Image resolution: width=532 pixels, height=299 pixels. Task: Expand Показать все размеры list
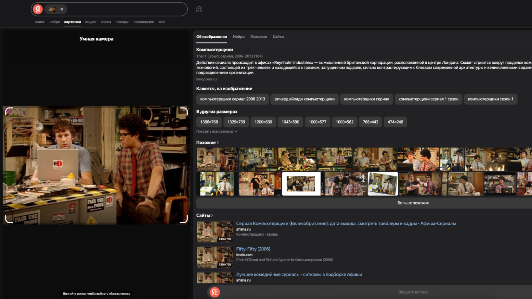pyautogui.click(x=217, y=131)
